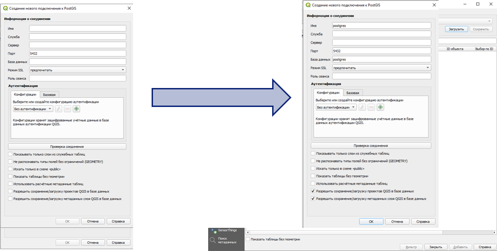The width and height of the screenshot is (497, 251).
Task: Click Проверка соединения button in empty dialog
Action: pos(67,146)
